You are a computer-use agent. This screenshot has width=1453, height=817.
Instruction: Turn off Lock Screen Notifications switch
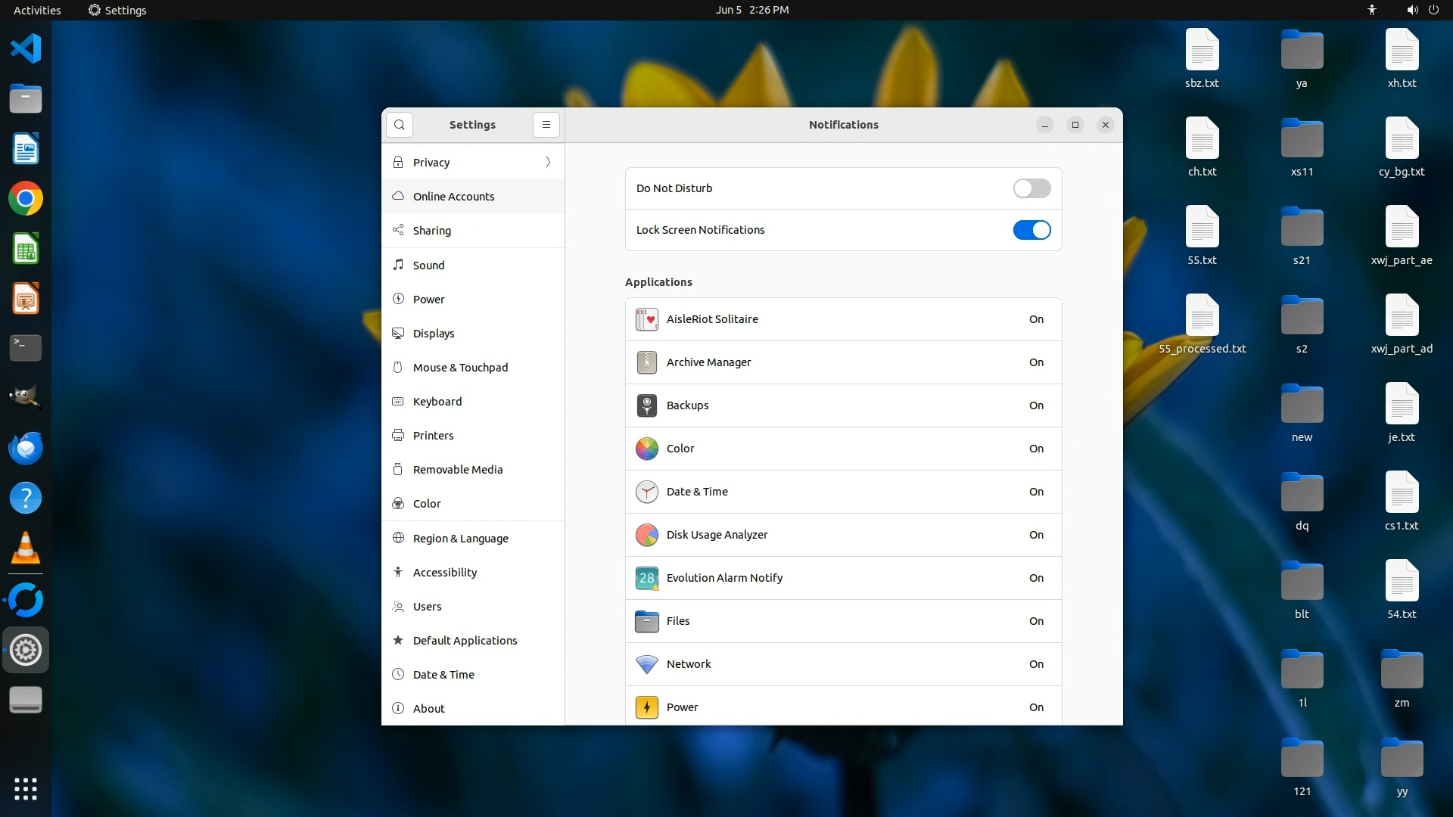pyautogui.click(x=1031, y=230)
